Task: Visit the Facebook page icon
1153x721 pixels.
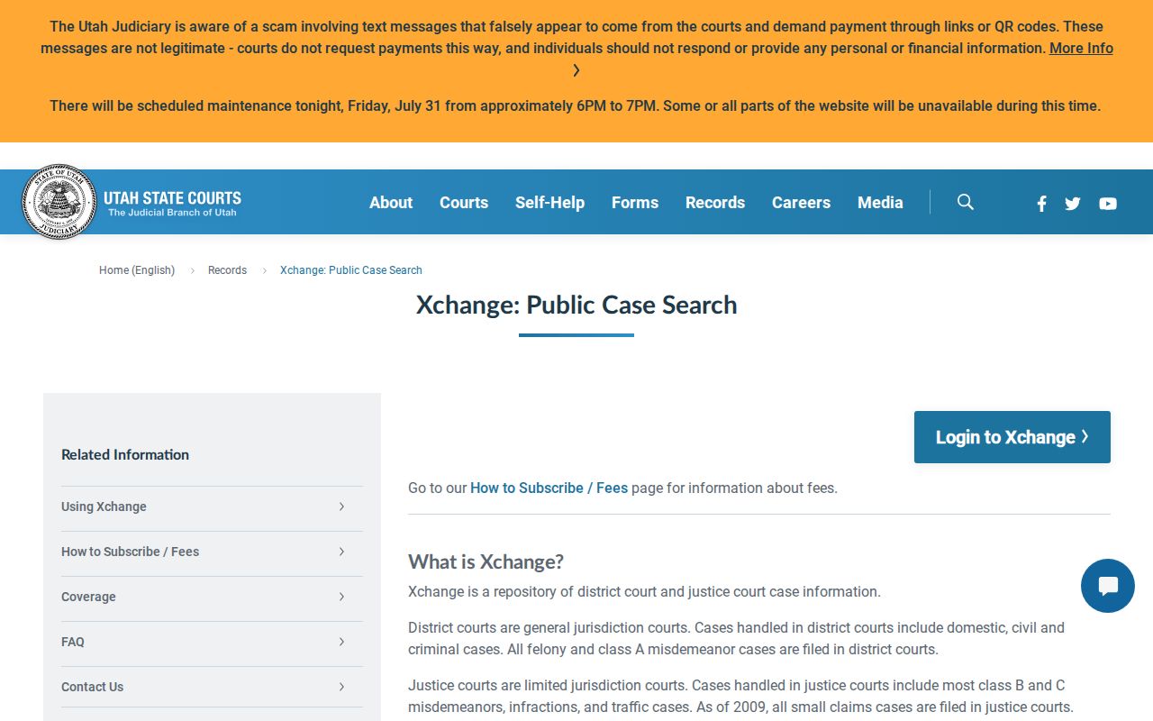Action: (1041, 204)
